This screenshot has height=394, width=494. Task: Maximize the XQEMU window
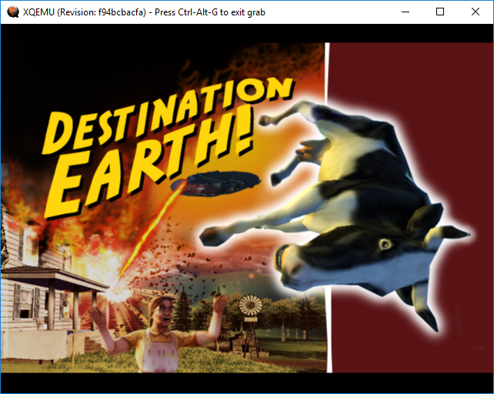click(x=440, y=12)
